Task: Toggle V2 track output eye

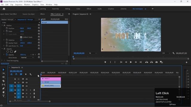Action: click(27, 83)
